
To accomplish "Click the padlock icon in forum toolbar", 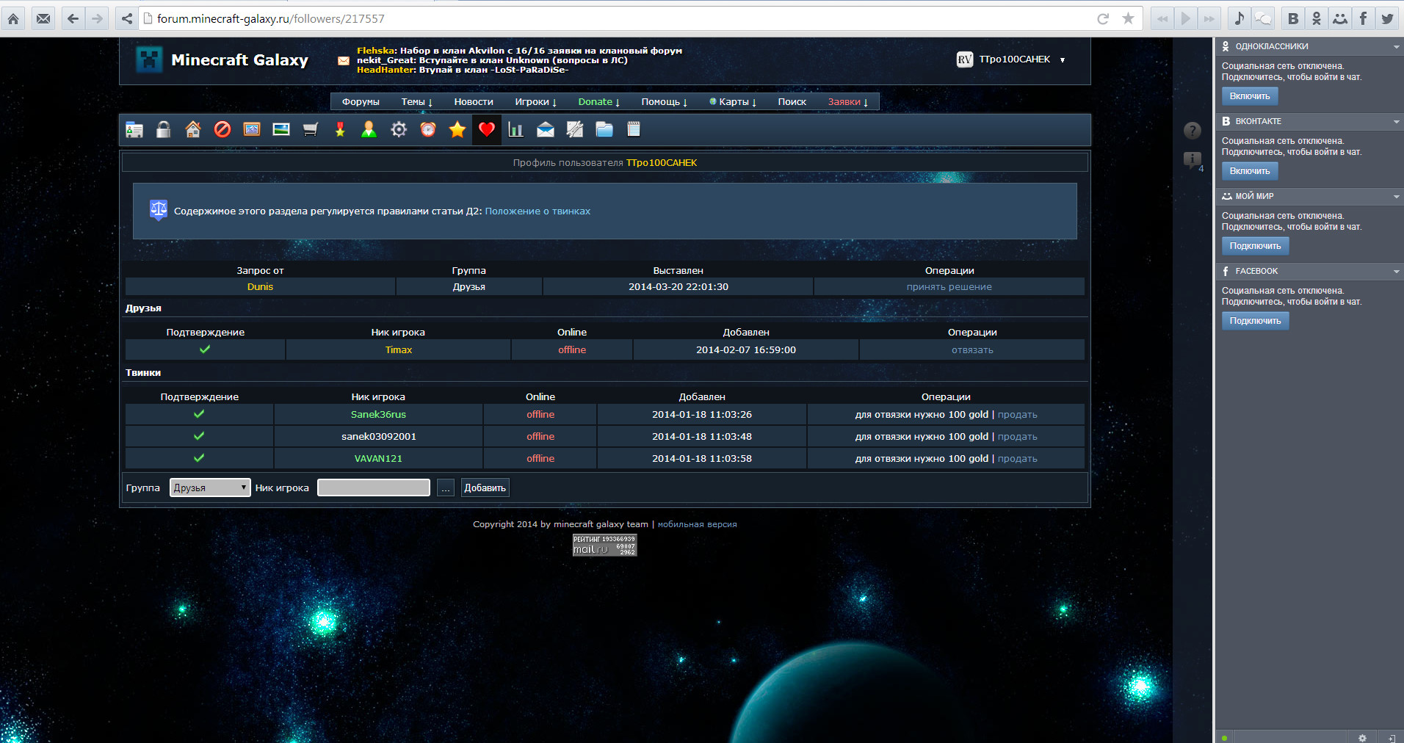I will pos(163,130).
